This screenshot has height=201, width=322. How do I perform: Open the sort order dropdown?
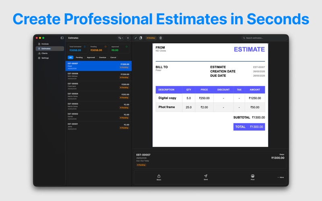pyautogui.click(x=120, y=38)
